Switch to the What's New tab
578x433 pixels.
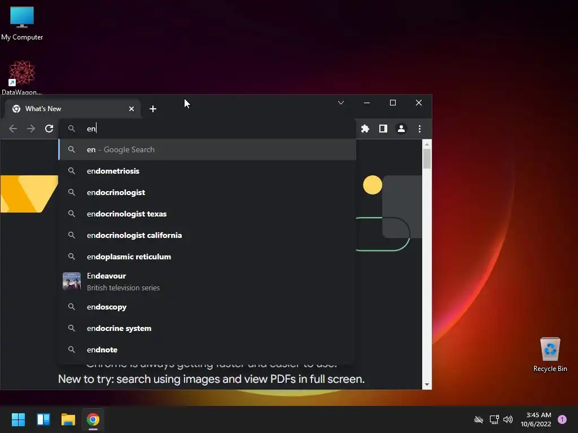point(73,109)
